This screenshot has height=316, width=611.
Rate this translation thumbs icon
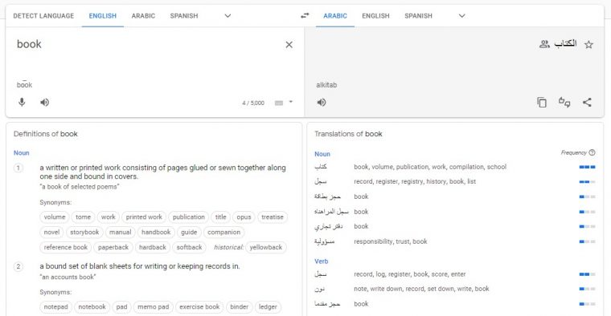[564, 102]
